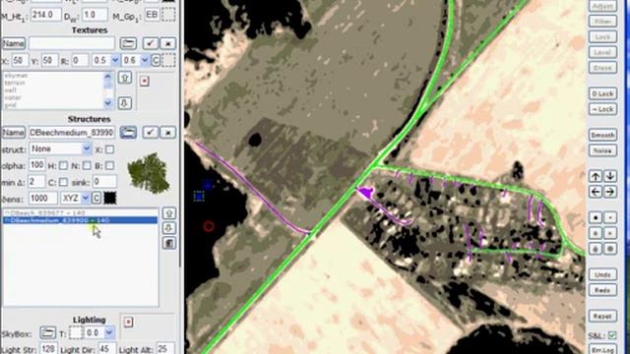
Task: Click the Erase button
Action: [x=602, y=68]
